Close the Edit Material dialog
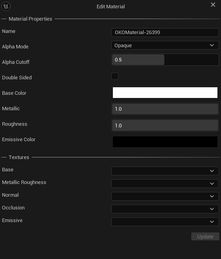This screenshot has width=221, height=259. point(213,5)
